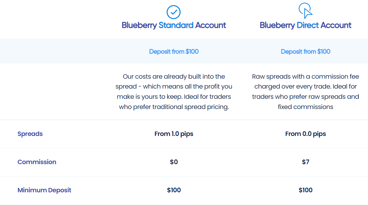Click the $0 commission value

click(x=174, y=162)
